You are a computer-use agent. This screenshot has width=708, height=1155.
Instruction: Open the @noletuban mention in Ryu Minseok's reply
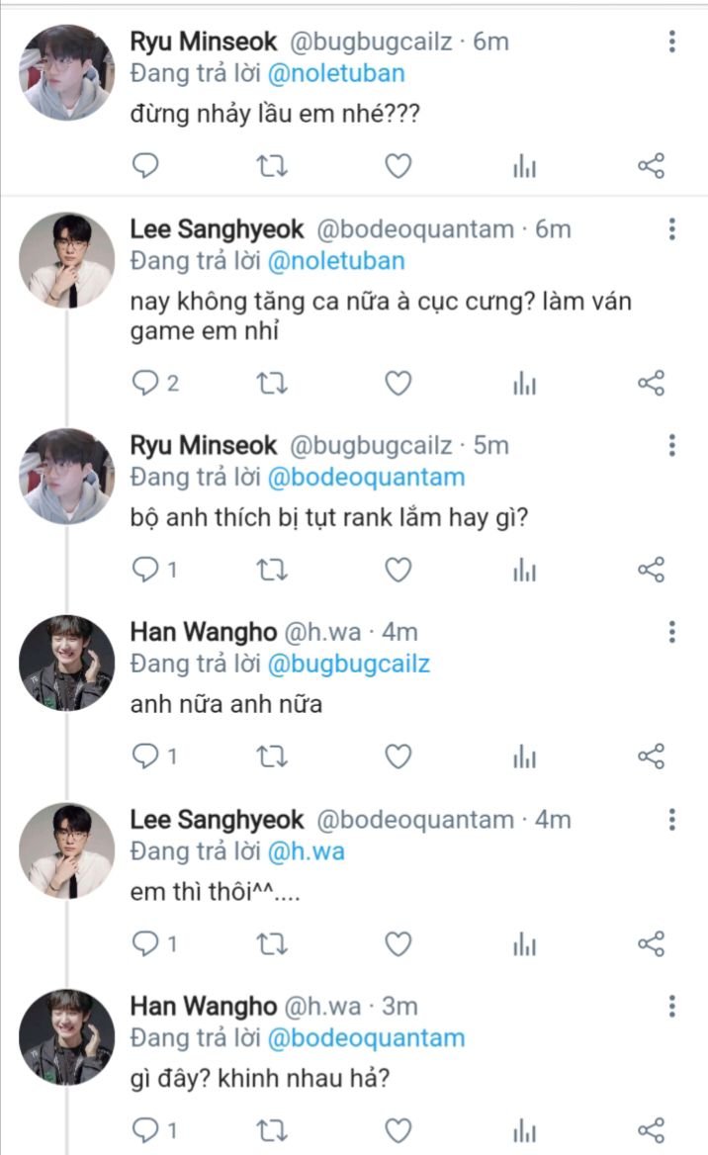(x=336, y=74)
